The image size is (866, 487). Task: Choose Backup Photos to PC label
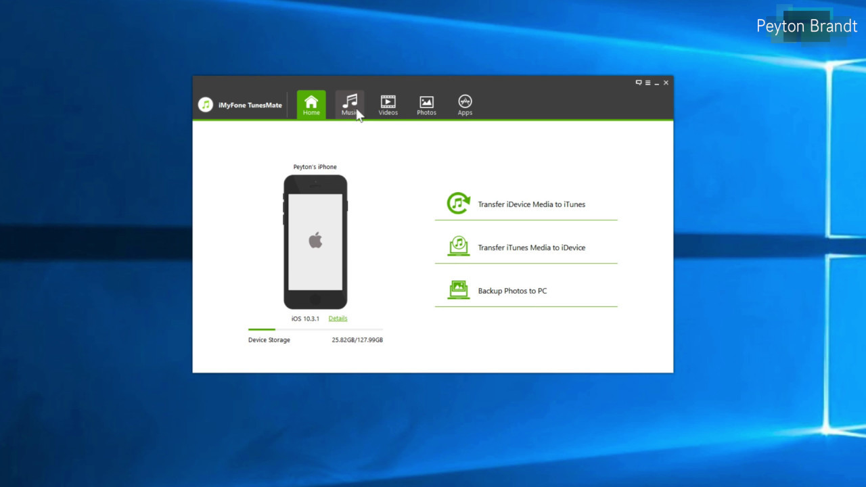pos(512,291)
